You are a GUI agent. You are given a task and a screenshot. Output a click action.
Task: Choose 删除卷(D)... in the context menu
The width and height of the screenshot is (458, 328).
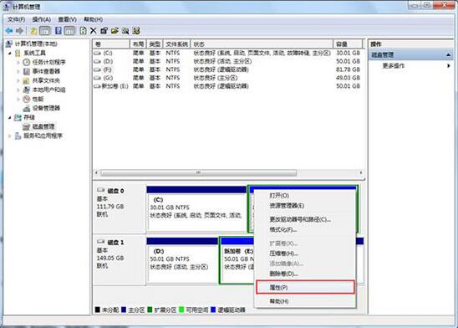click(306, 274)
